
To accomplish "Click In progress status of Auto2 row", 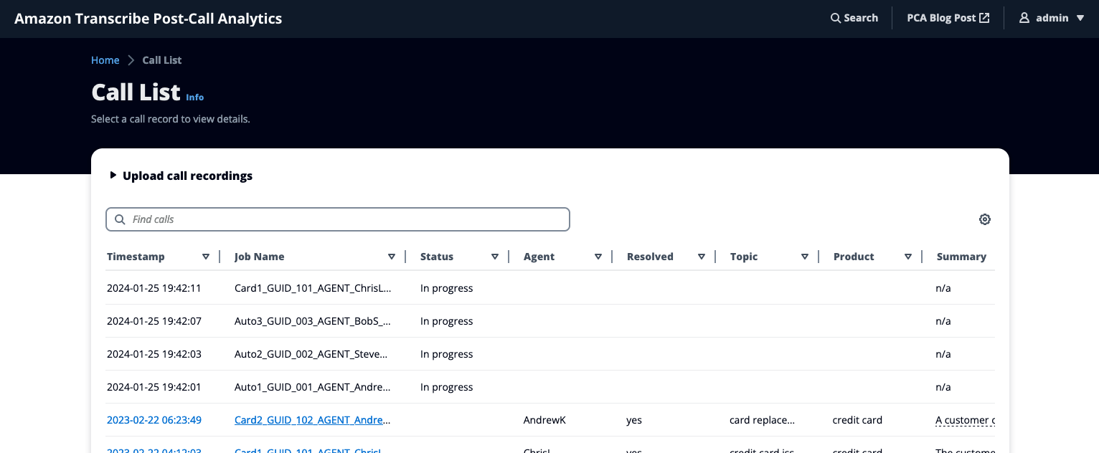I will [447, 354].
